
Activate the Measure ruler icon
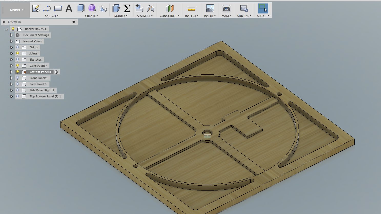point(191,9)
